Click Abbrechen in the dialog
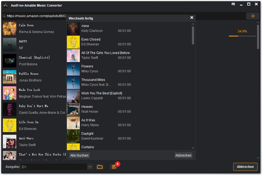This screenshot has height=175, width=262. point(183,155)
